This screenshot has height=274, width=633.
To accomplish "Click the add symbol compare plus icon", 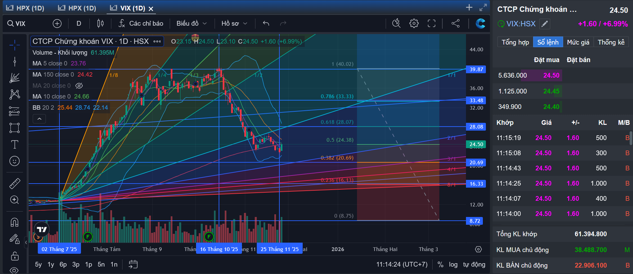I will click(57, 23).
